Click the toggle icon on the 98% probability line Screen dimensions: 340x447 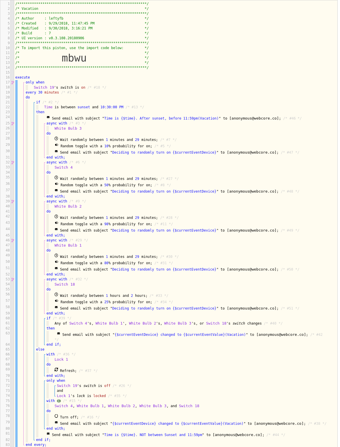pyautogui.click(x=57, y=223)
